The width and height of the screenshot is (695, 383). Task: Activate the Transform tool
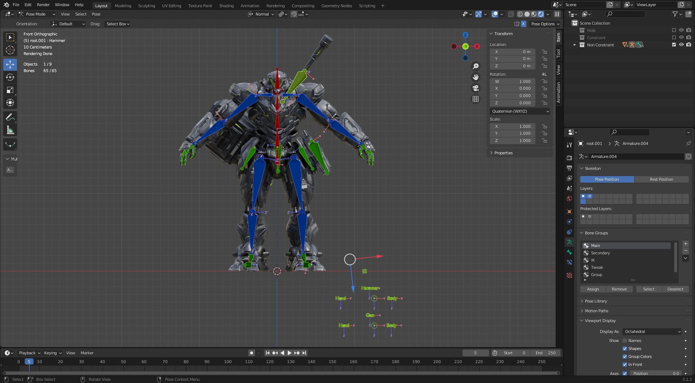(x=10, y=103)
